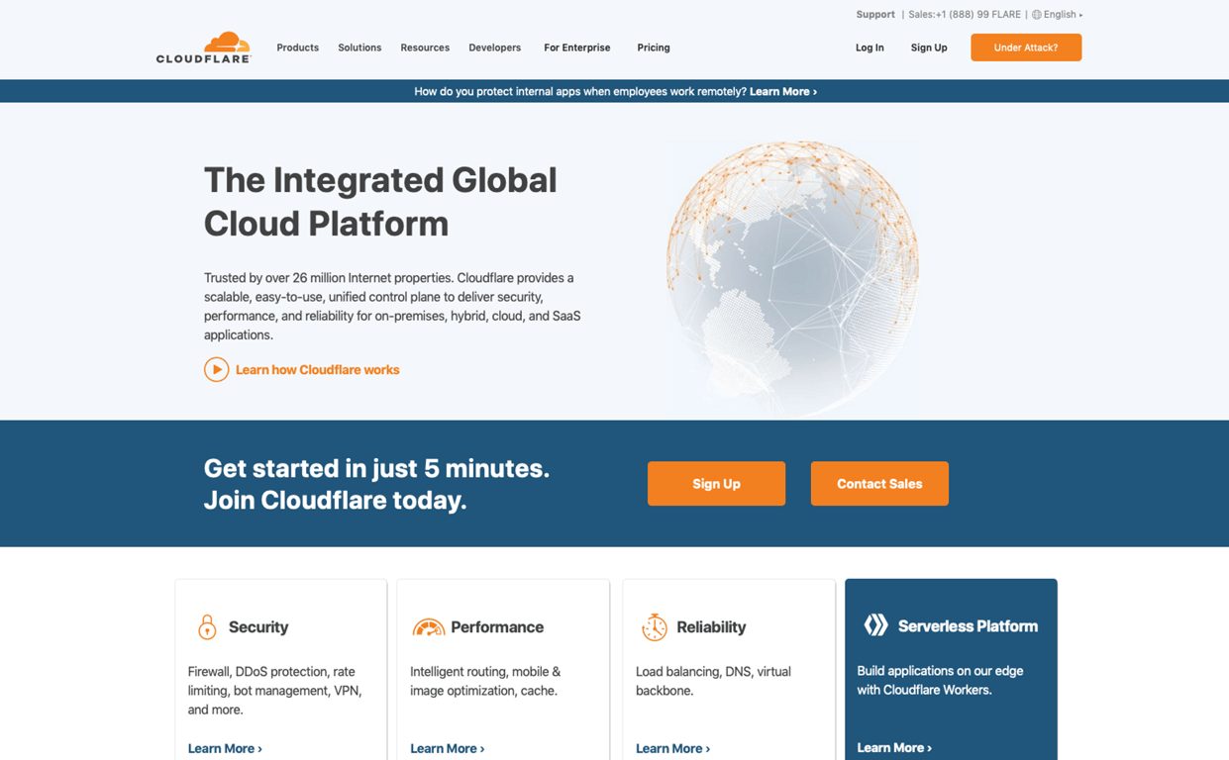Viewport: 1229px width, 760px height.
Task: Click the Security padlock icon
Action: pos(207,626)
